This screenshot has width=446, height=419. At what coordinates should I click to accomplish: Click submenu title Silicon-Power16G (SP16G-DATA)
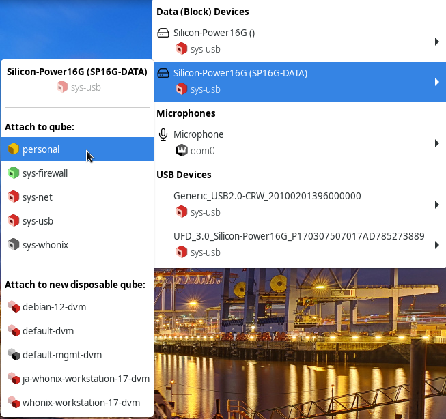click(77, 72)
